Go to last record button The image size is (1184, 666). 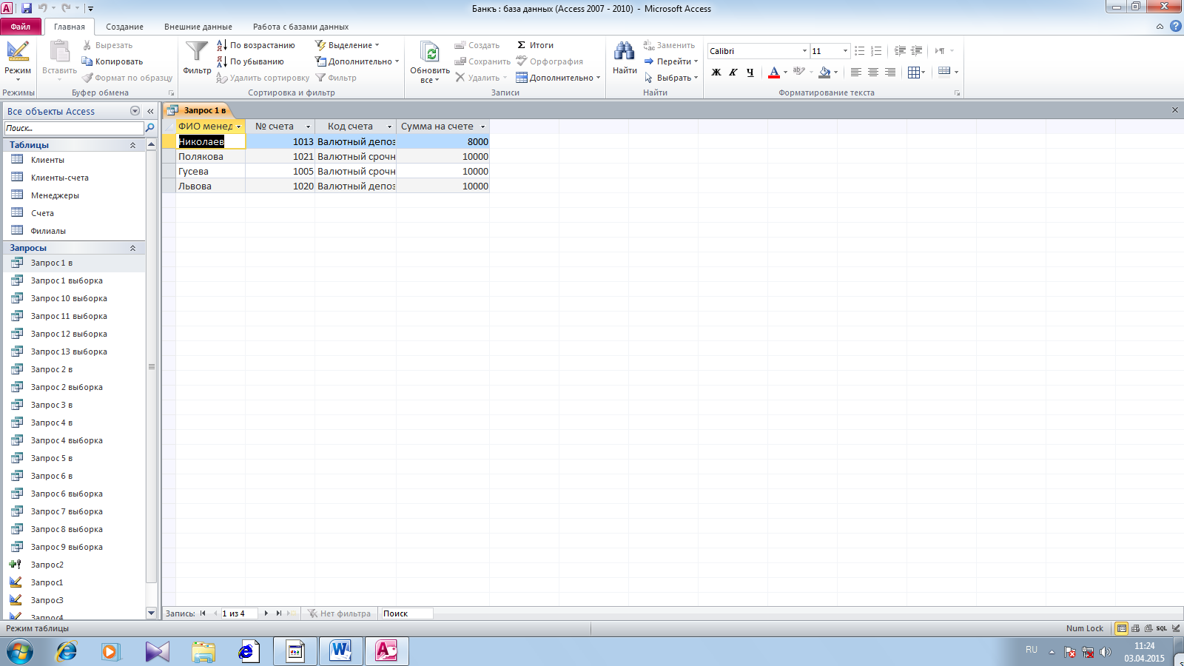(279, 613)
